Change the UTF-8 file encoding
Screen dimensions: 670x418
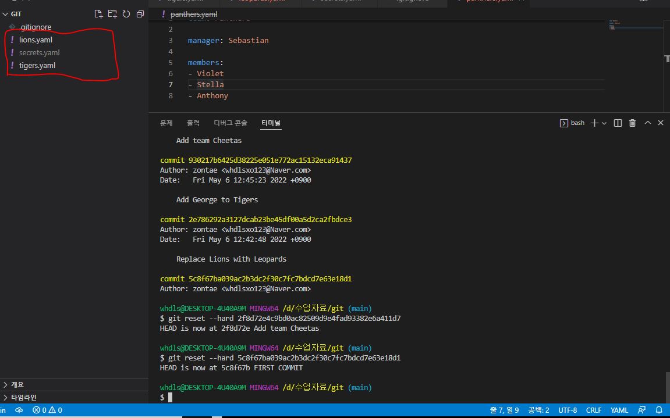coord(568,410)
